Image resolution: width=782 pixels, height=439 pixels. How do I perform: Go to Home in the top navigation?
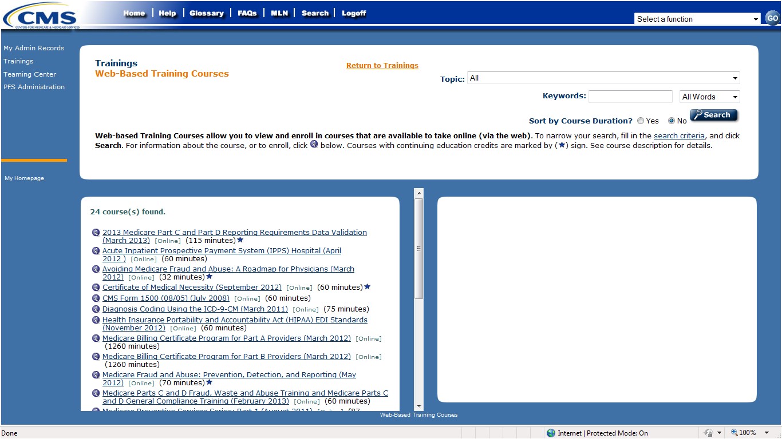point(135,13)
